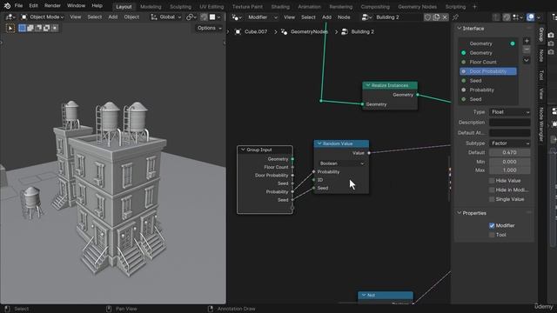
Task: Remove the selected interface item with the minus
Action: point(527,50)
